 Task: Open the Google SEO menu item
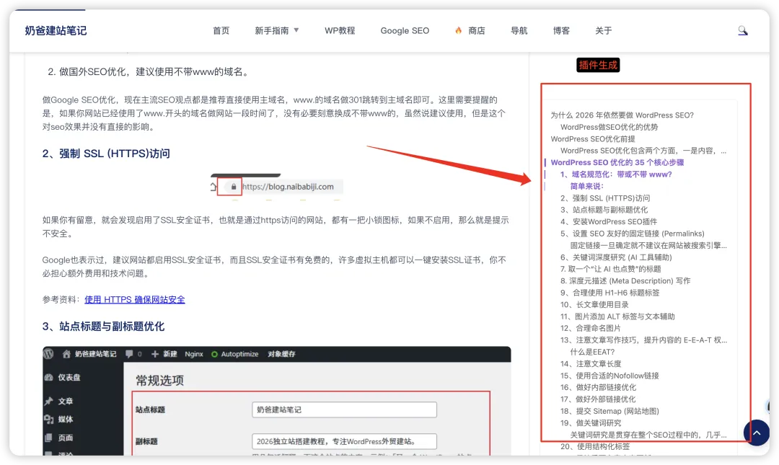coord(405,31)
